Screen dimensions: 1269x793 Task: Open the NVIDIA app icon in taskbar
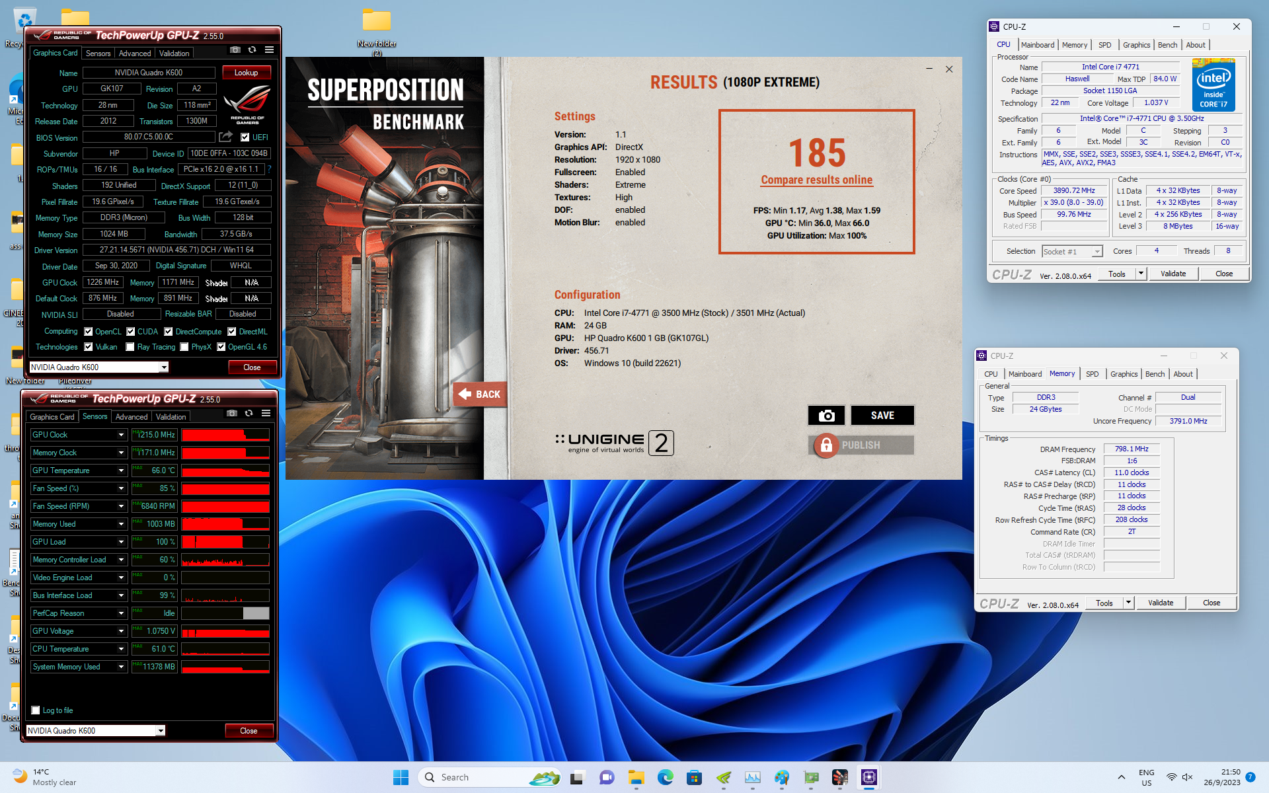point(723,778)
